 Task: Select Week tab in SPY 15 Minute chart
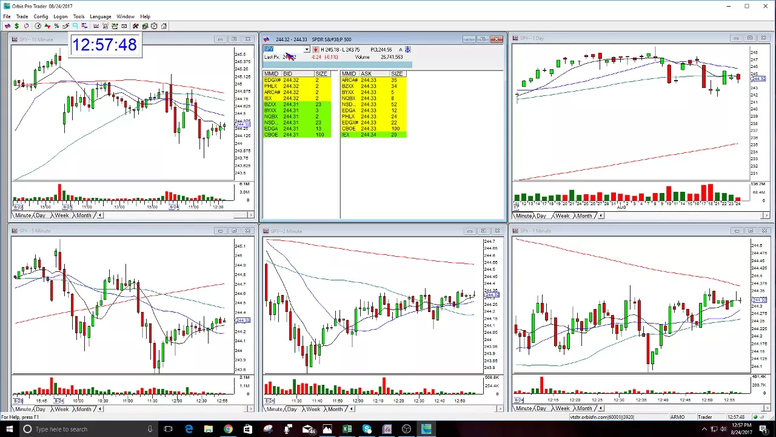(61, 215)
